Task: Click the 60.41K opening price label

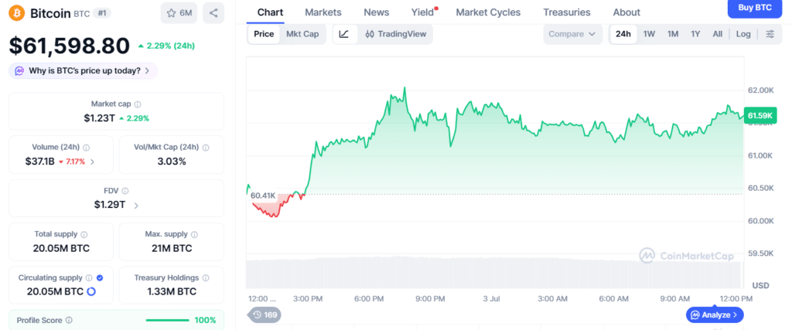Action: pyautogui.click(x=263, y=196)
